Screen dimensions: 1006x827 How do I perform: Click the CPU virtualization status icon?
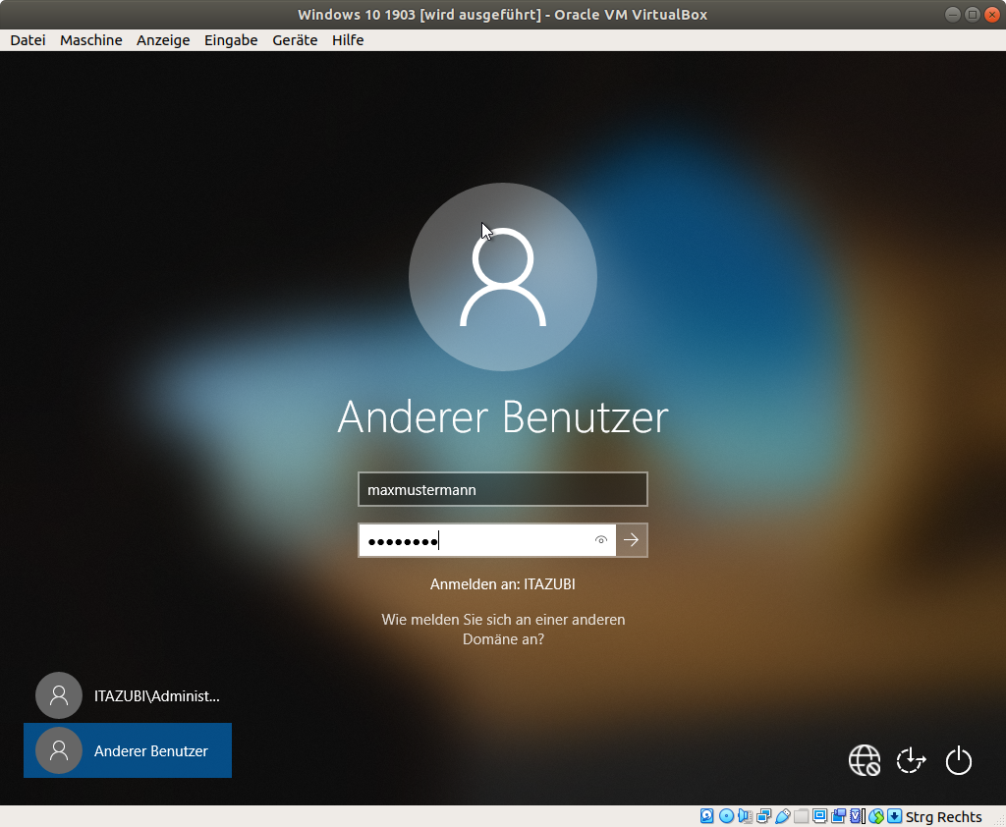[857, 816]
